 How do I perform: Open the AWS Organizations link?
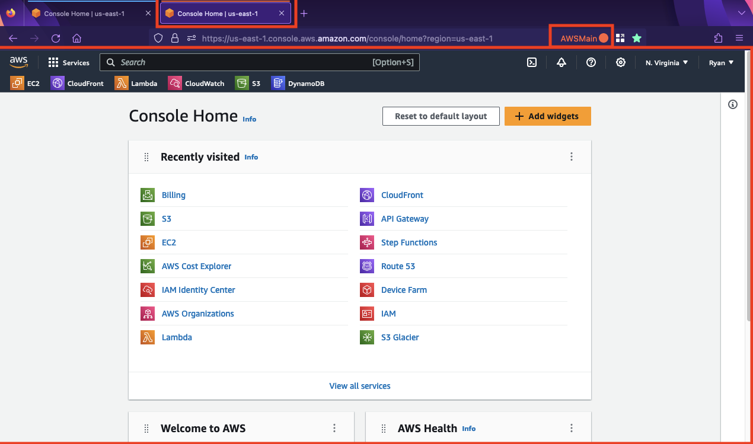[x=198, y=314]
